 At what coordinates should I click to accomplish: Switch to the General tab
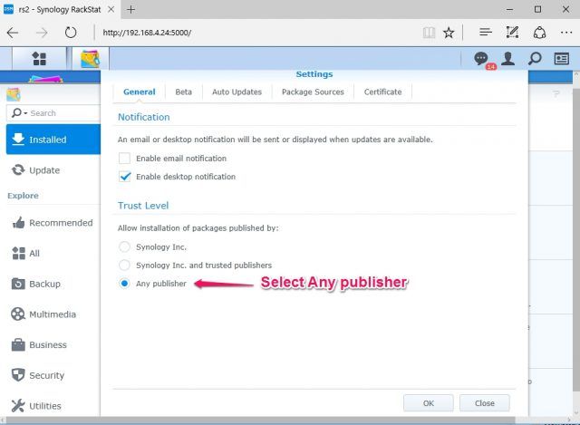[139, 92]
